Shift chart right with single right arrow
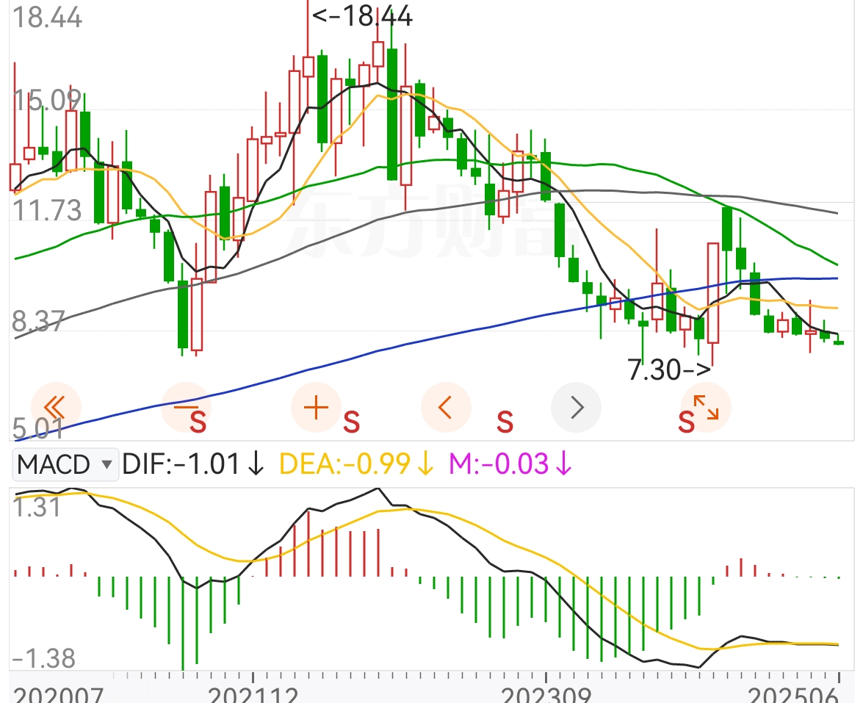Viewport: 863px width, 703px height. click(x=577, y=408)
